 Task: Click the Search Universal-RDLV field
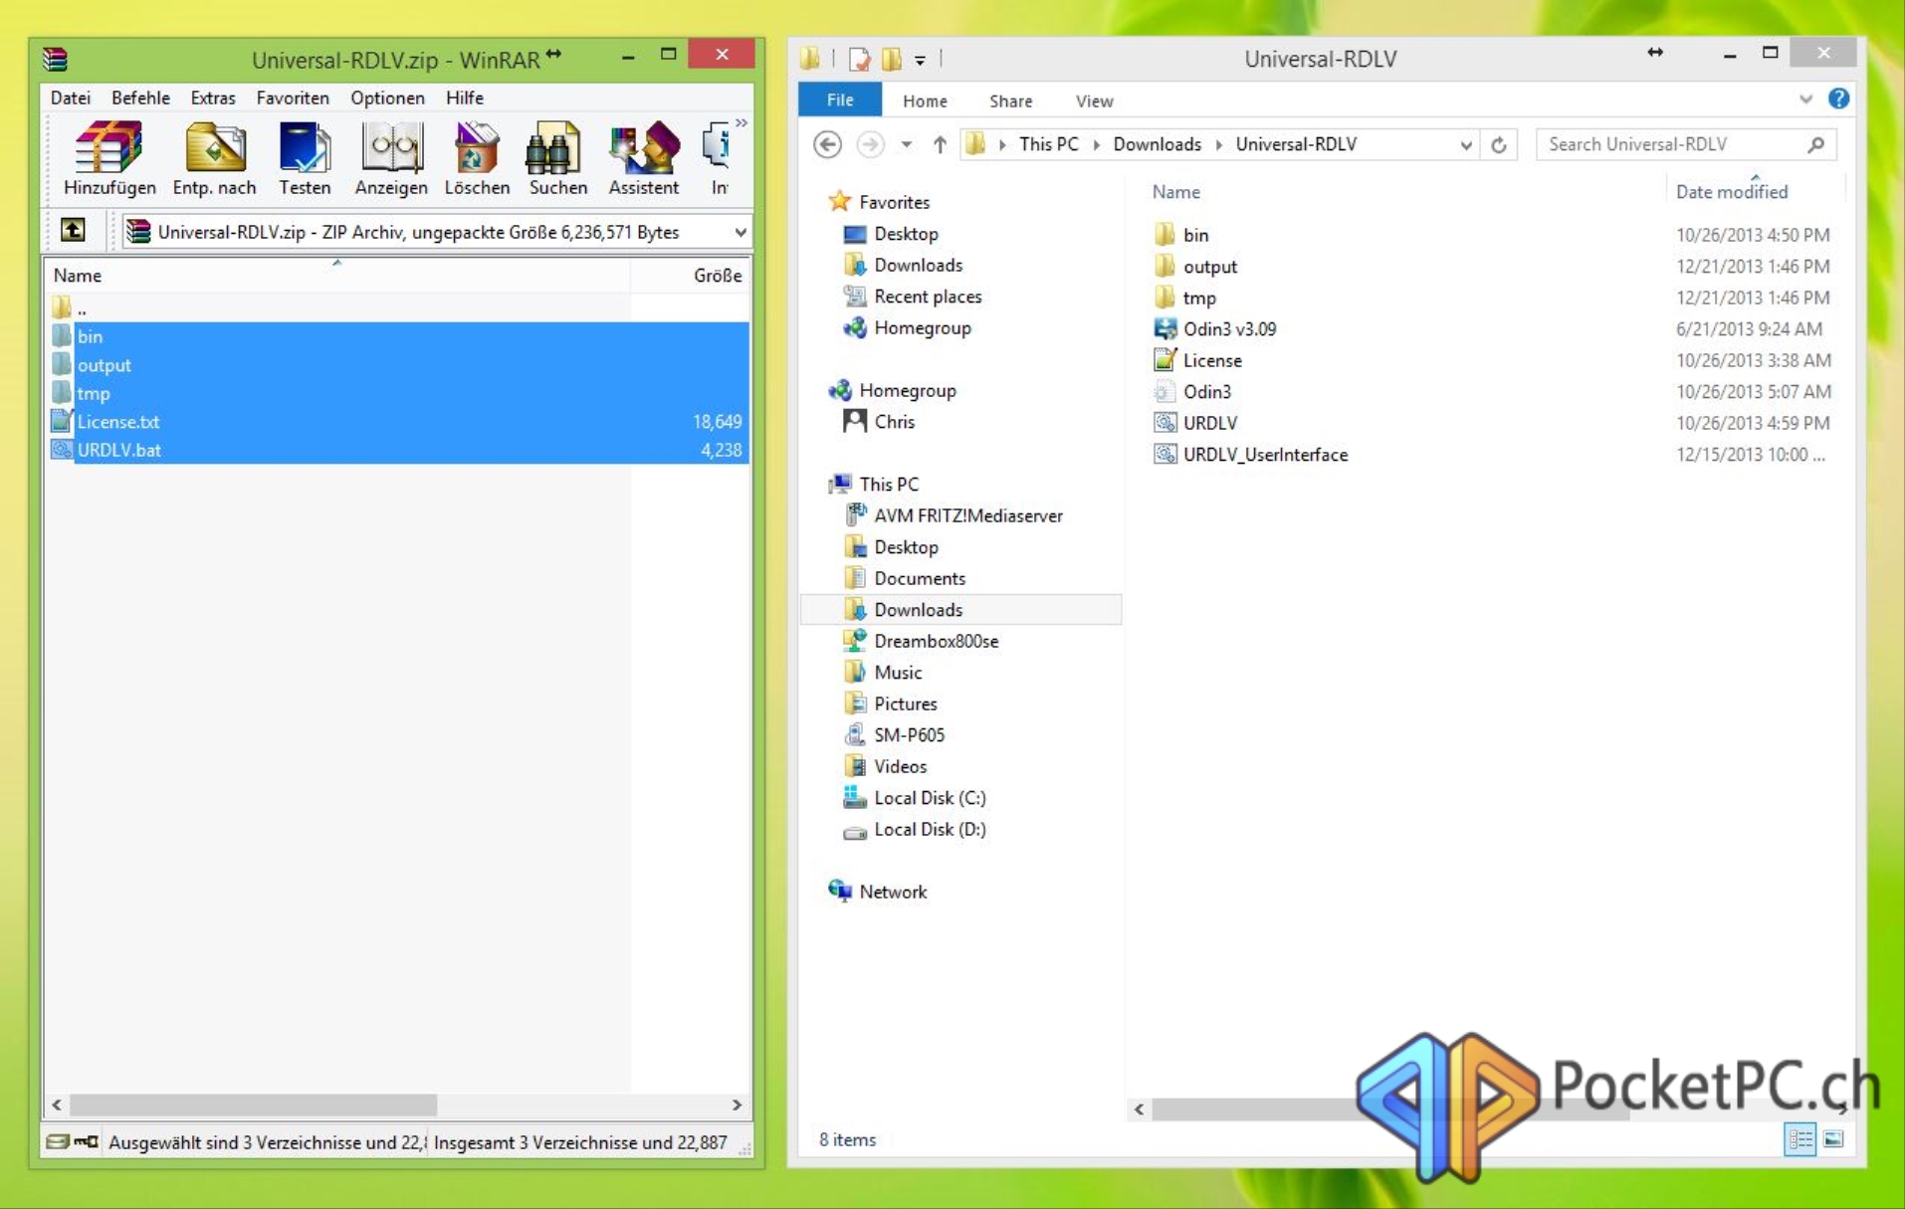(1686, 144)
